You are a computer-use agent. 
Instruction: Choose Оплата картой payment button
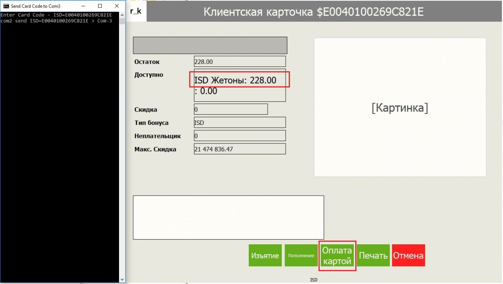click(337, 255)
